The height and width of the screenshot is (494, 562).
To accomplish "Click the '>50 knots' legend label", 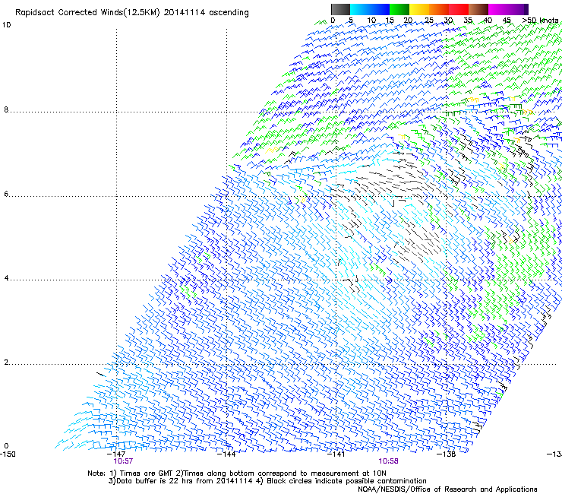I will pyautogui.click(x=540, y=21).
